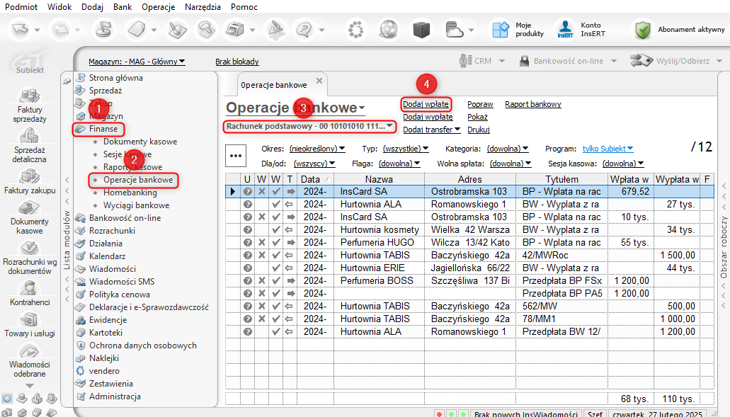Close the Operacje bankowe tab
Image resolution: width=730 pixels, height=417 pixels.
pos(319,81)
